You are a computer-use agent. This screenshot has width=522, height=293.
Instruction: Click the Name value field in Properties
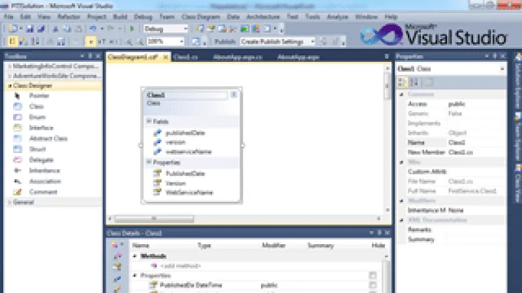[x=476, y=143]
